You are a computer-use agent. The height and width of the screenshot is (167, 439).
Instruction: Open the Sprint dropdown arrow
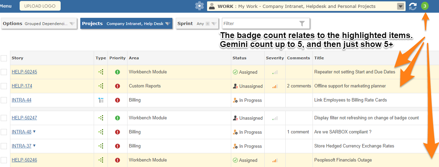(x=214, y=24)
